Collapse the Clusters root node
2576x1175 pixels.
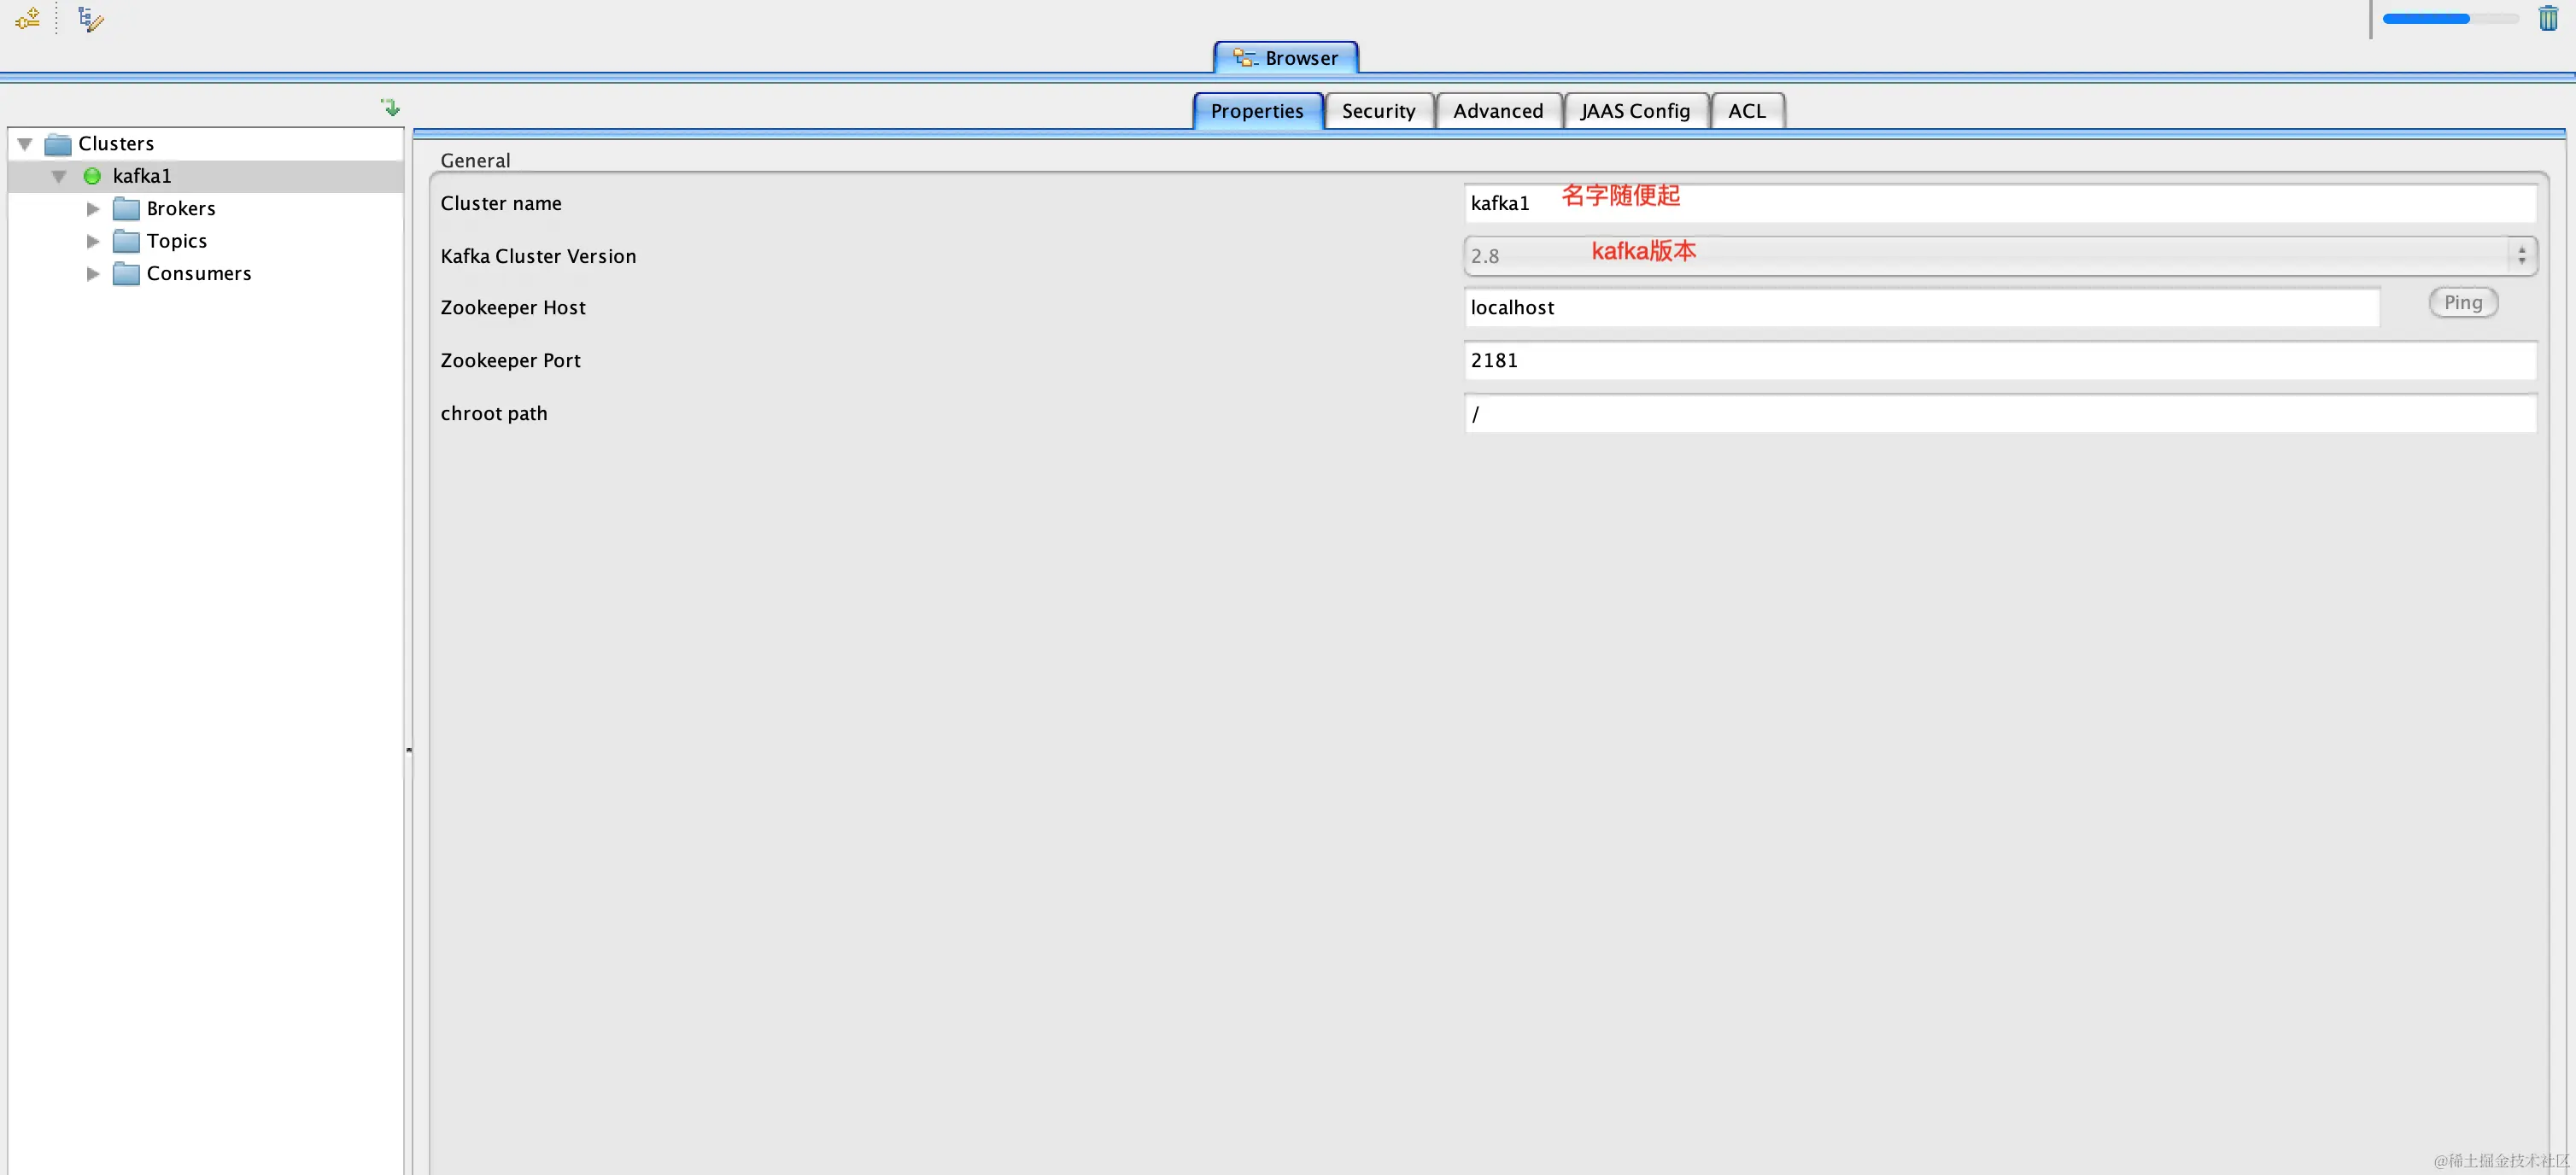[26, 144]
